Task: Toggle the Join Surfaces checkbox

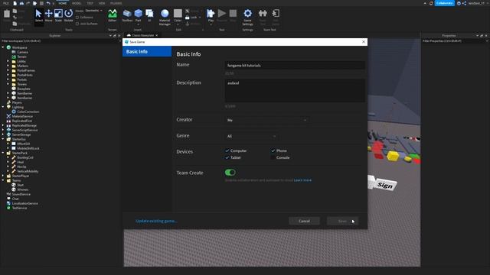Action: 77,24
